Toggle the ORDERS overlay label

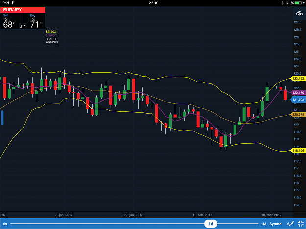pyautogui.click(x=52, y=42)
